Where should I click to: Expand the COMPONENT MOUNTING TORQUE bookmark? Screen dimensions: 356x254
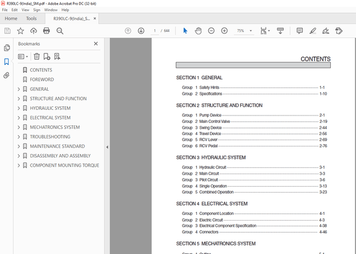pos(19,166)
